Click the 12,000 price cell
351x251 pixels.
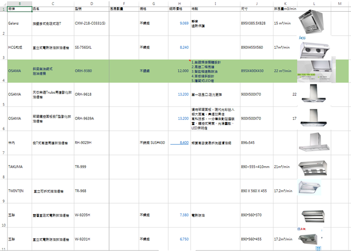[x=179, y=71]
